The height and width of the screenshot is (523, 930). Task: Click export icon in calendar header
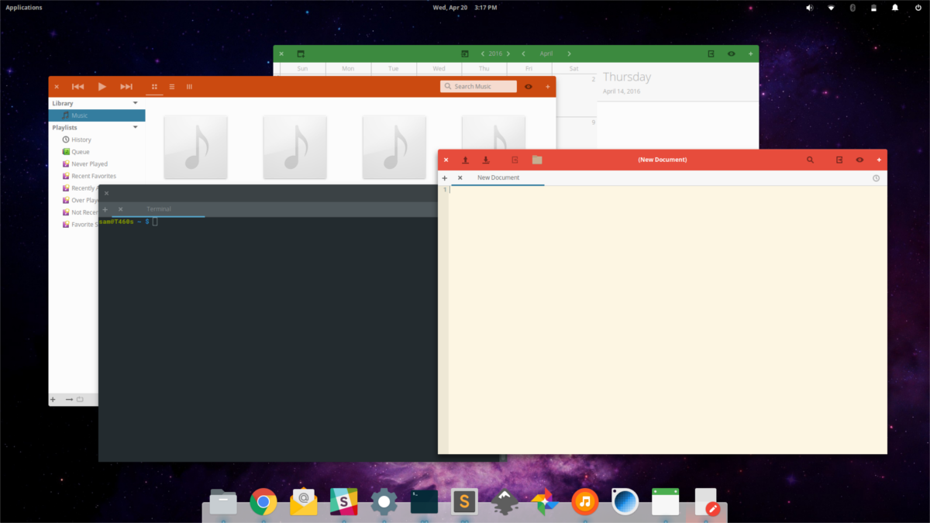coord(711,53)
